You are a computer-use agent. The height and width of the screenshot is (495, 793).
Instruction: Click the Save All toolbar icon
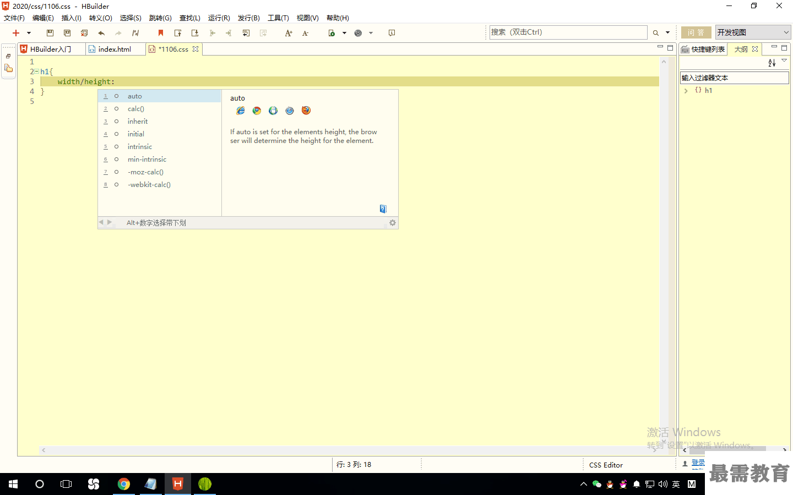click(67, 33)
